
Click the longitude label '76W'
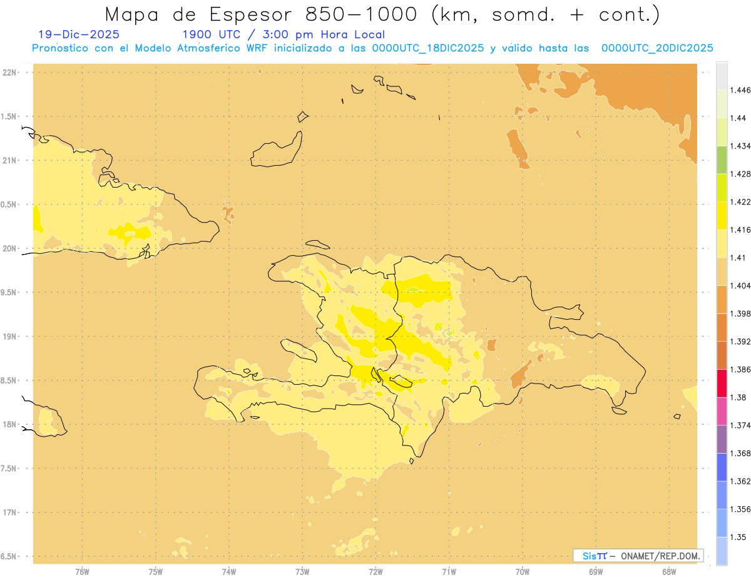[82, 572]
